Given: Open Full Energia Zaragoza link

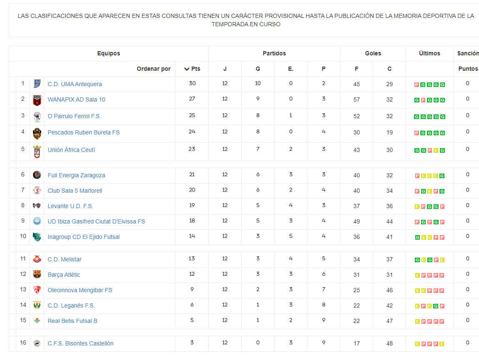Looking at the screenshot, I should (76, 175).
